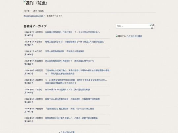Open the 「通報報奨金」制度撤回を article
The image size is (178, 133).
(x=70, y=109)
